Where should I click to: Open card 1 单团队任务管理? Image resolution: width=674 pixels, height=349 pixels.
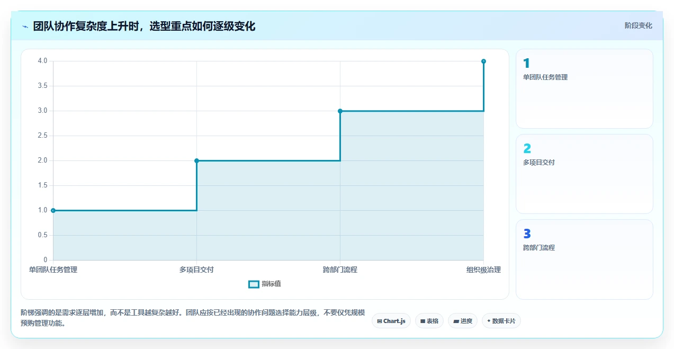[x=584, y=88]
